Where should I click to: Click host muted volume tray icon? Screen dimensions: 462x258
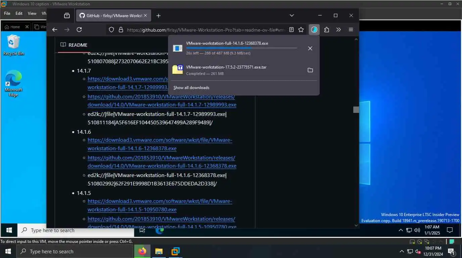(x=418, y=251)
